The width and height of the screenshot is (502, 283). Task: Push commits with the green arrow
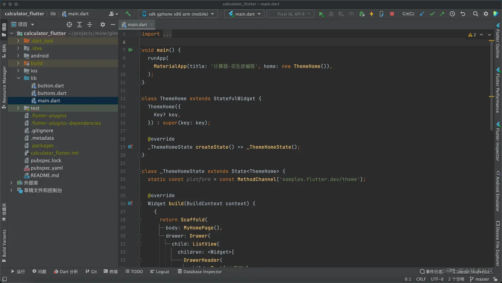click(442, 14)
